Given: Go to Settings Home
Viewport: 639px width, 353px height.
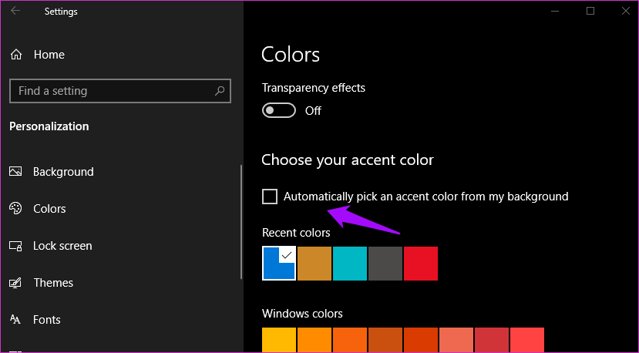Looking at the screenshot, I should 49,55.
